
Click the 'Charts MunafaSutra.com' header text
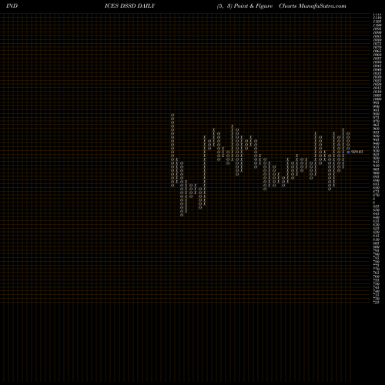[313, 6]
